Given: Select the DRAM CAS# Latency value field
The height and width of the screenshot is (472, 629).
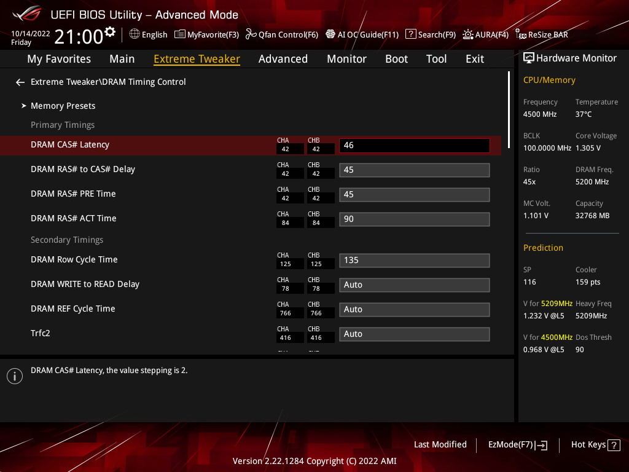Looking at the screenshot, I should click(414, 146).
